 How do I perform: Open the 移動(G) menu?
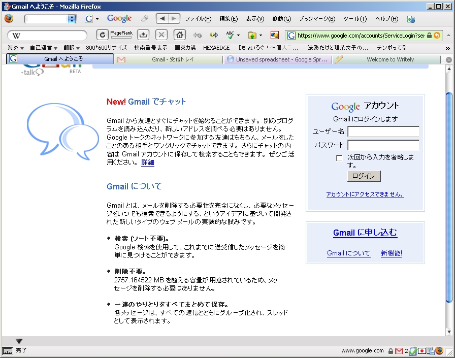(281, 19)
